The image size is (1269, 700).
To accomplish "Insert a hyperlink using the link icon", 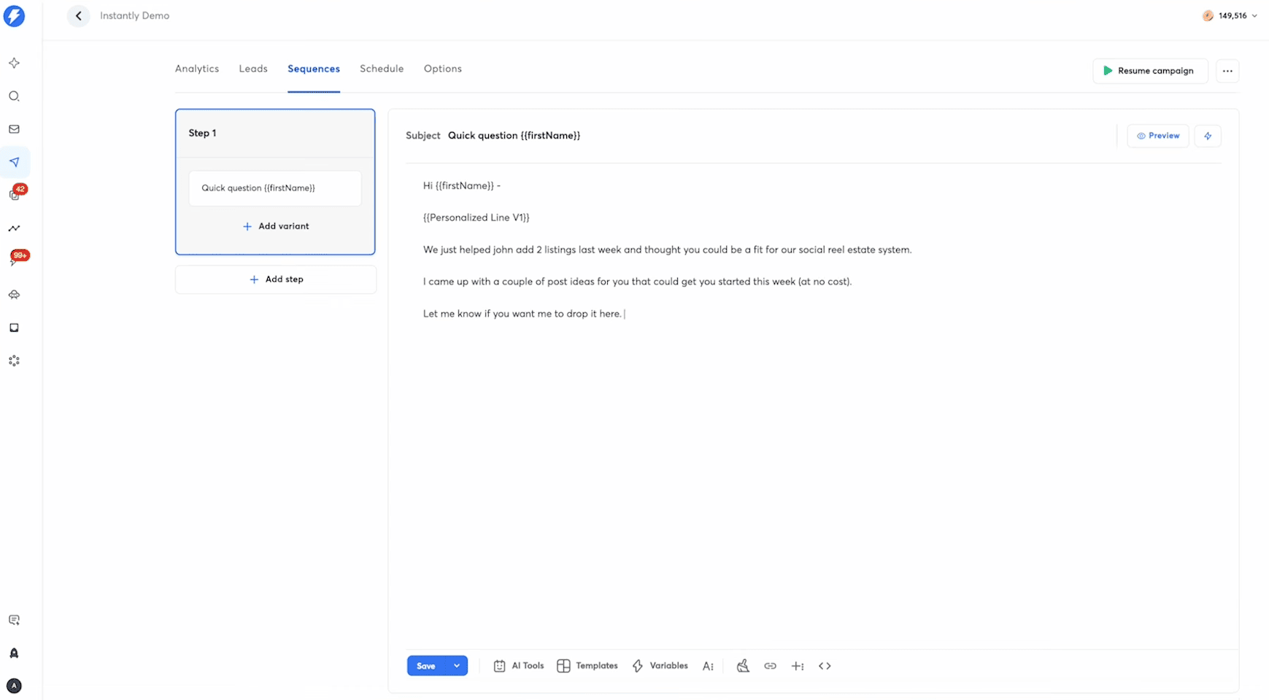I will point(771,666).
